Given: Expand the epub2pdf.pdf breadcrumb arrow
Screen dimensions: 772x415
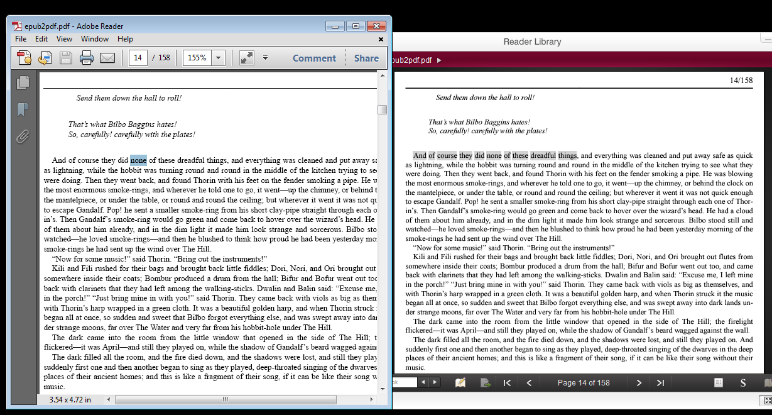Looking at the screenshot, I should pyautogui.click(x=439, y=60).
